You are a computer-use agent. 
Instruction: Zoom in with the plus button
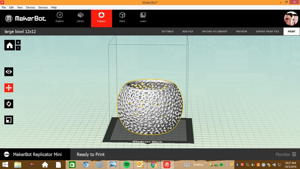tap(18, 42)
